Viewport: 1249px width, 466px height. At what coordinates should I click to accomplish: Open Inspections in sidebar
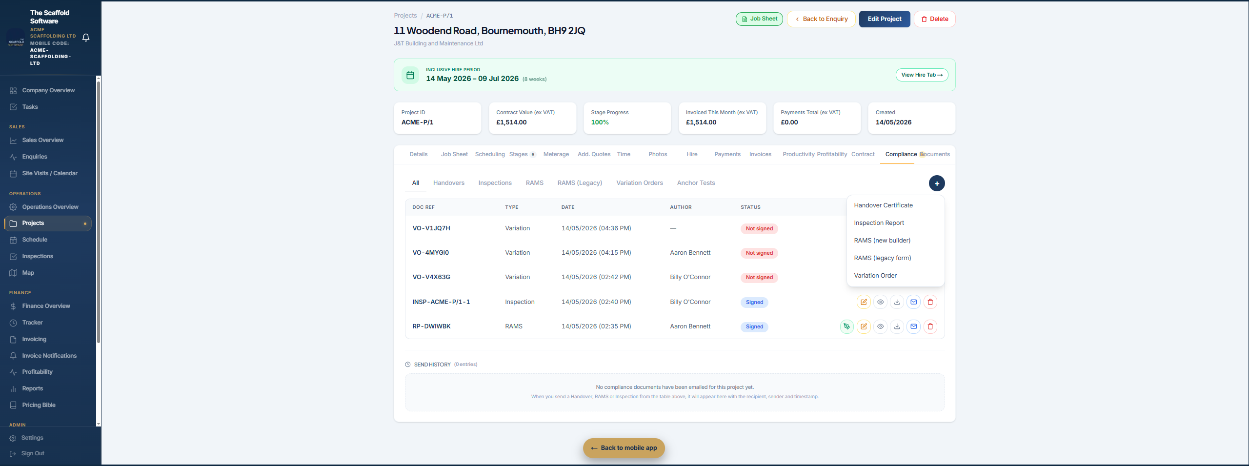pos(48,256)
